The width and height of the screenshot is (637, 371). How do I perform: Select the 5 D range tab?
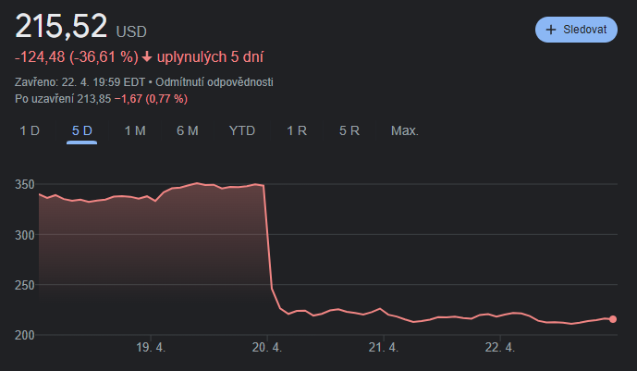pos(82,130)
